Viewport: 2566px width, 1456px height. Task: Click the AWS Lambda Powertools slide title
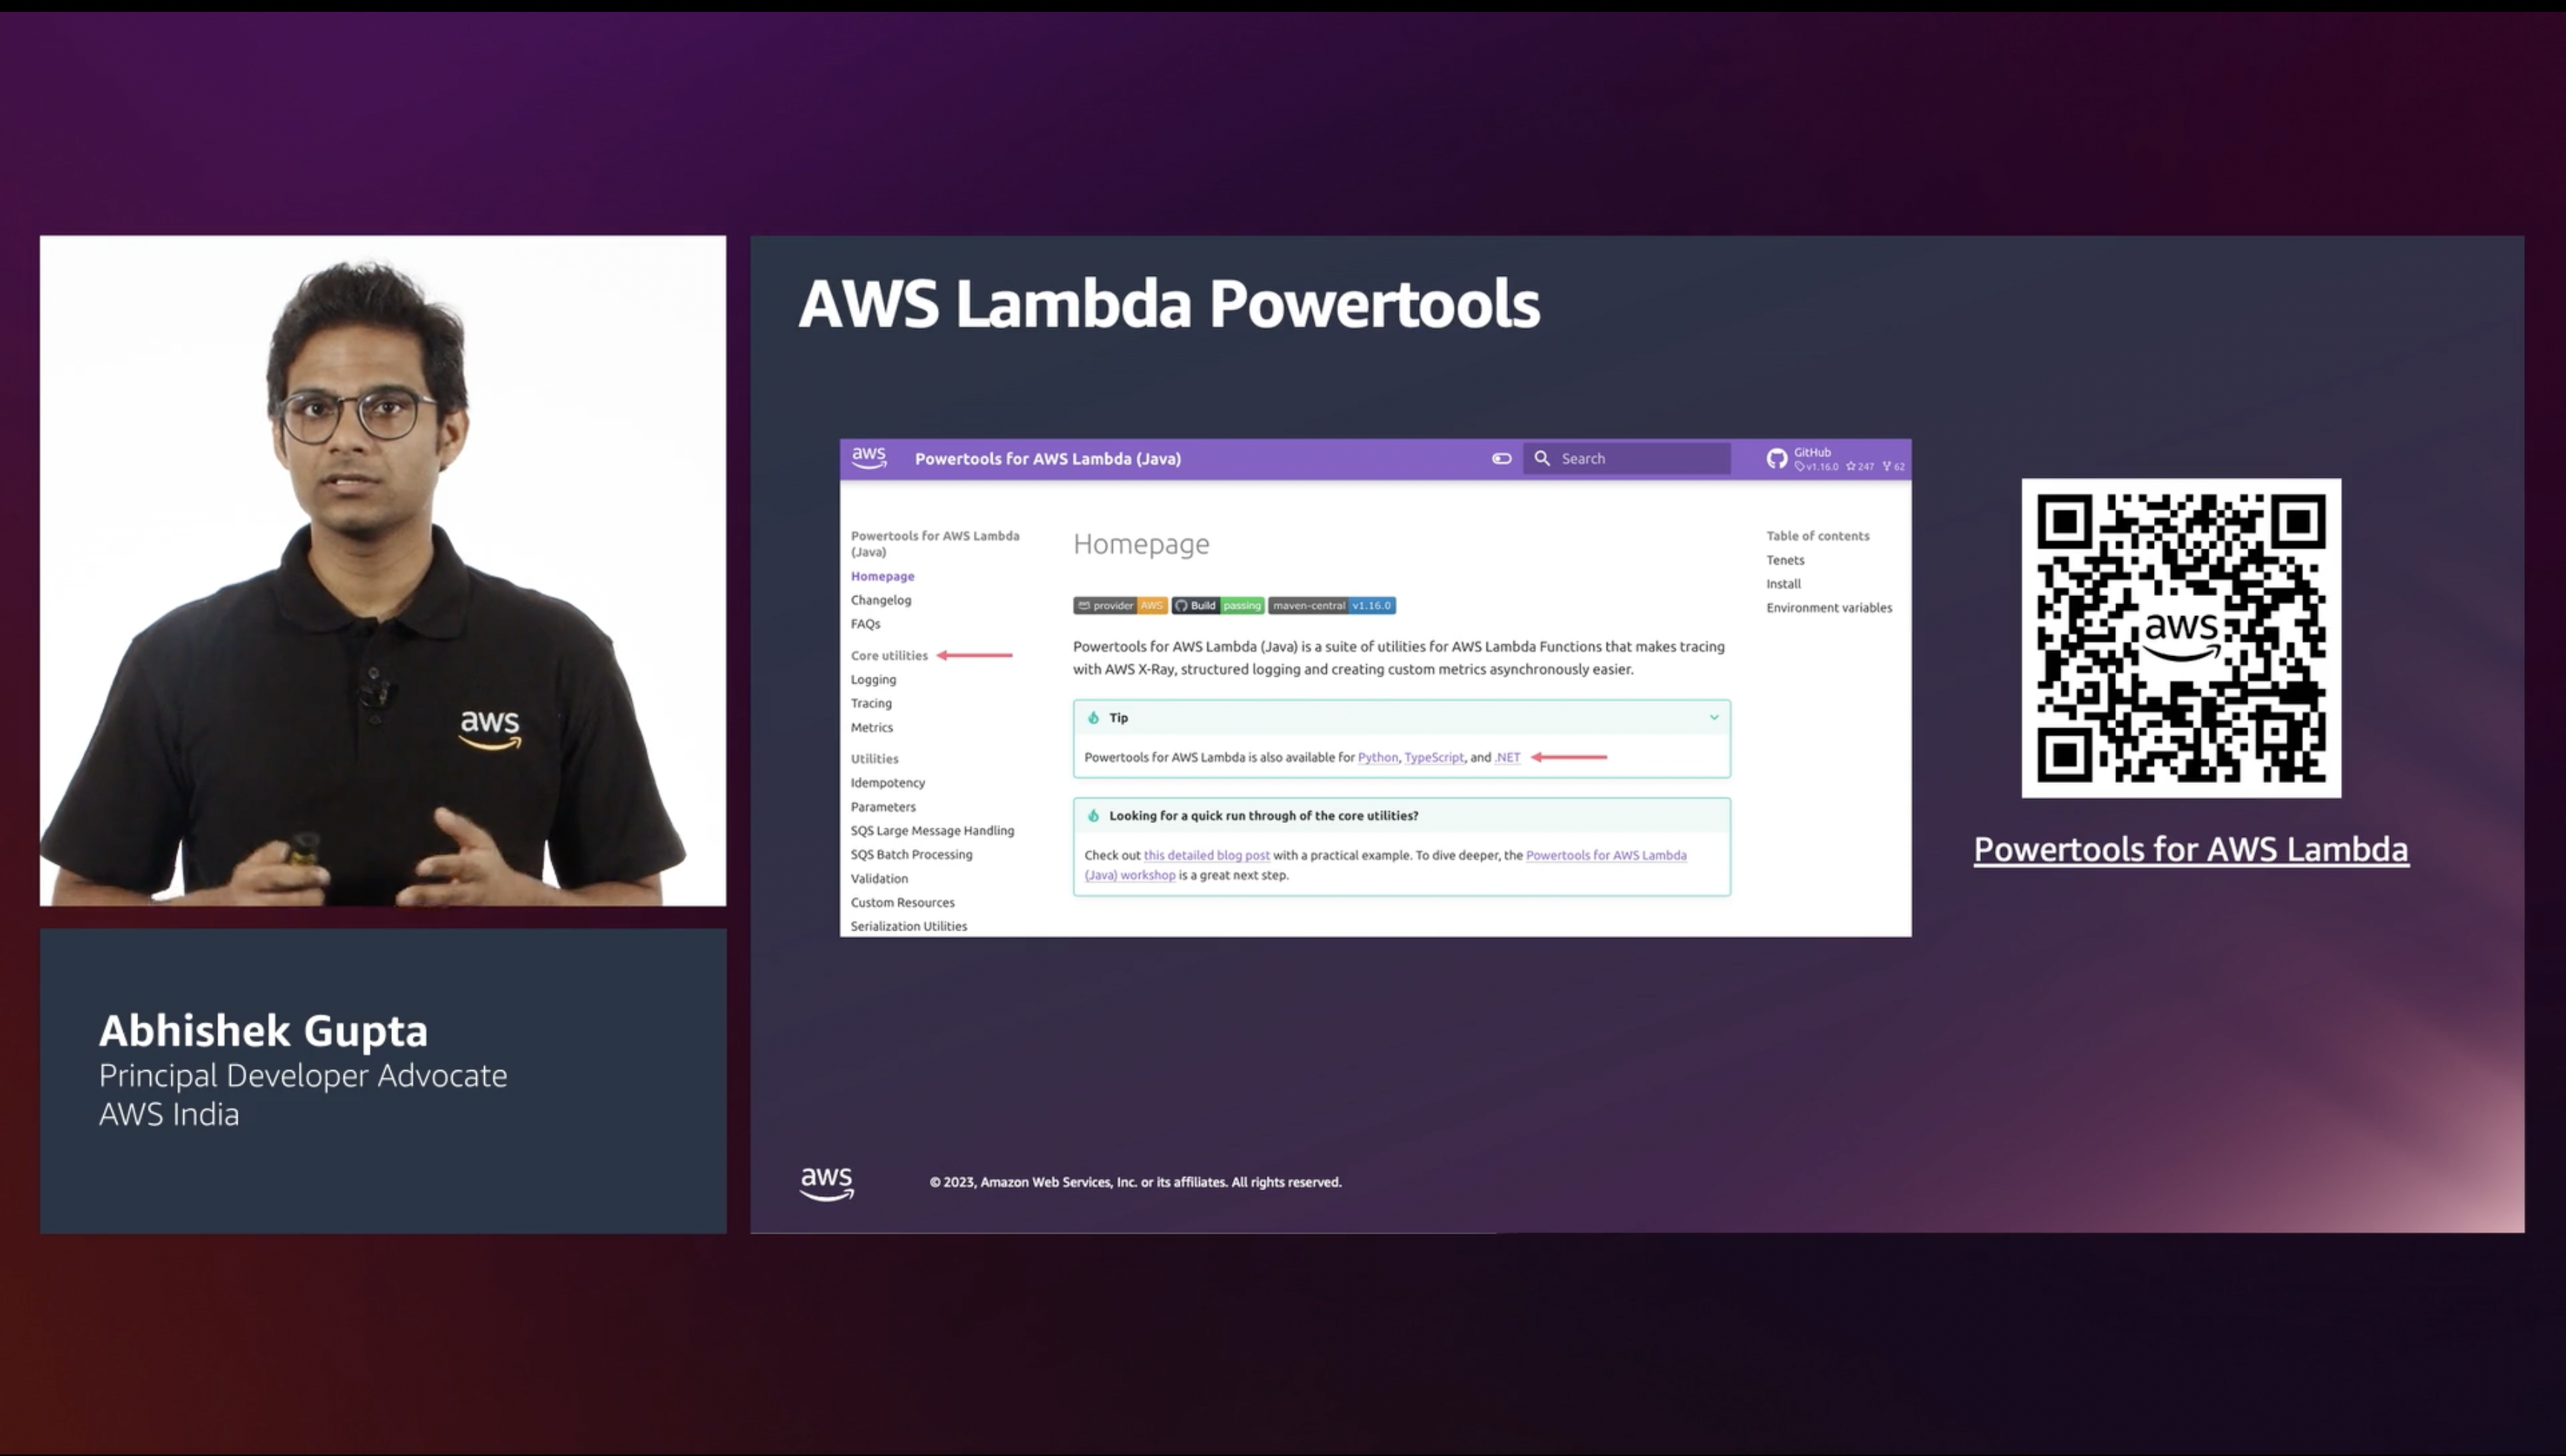click(1169, 303)
